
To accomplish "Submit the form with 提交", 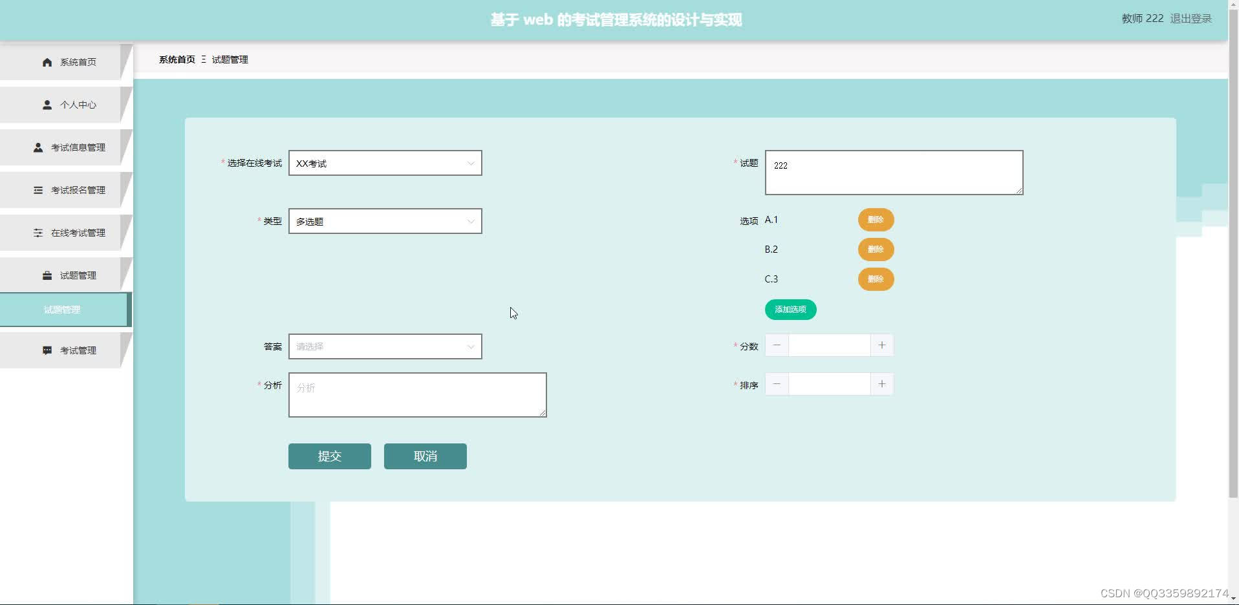I will click(330, 456).
